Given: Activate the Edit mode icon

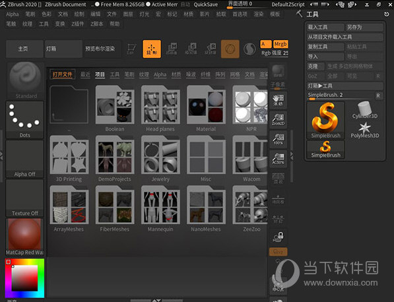Looking at the screenshot, I should pyautogui.click(x=131, y=49).
